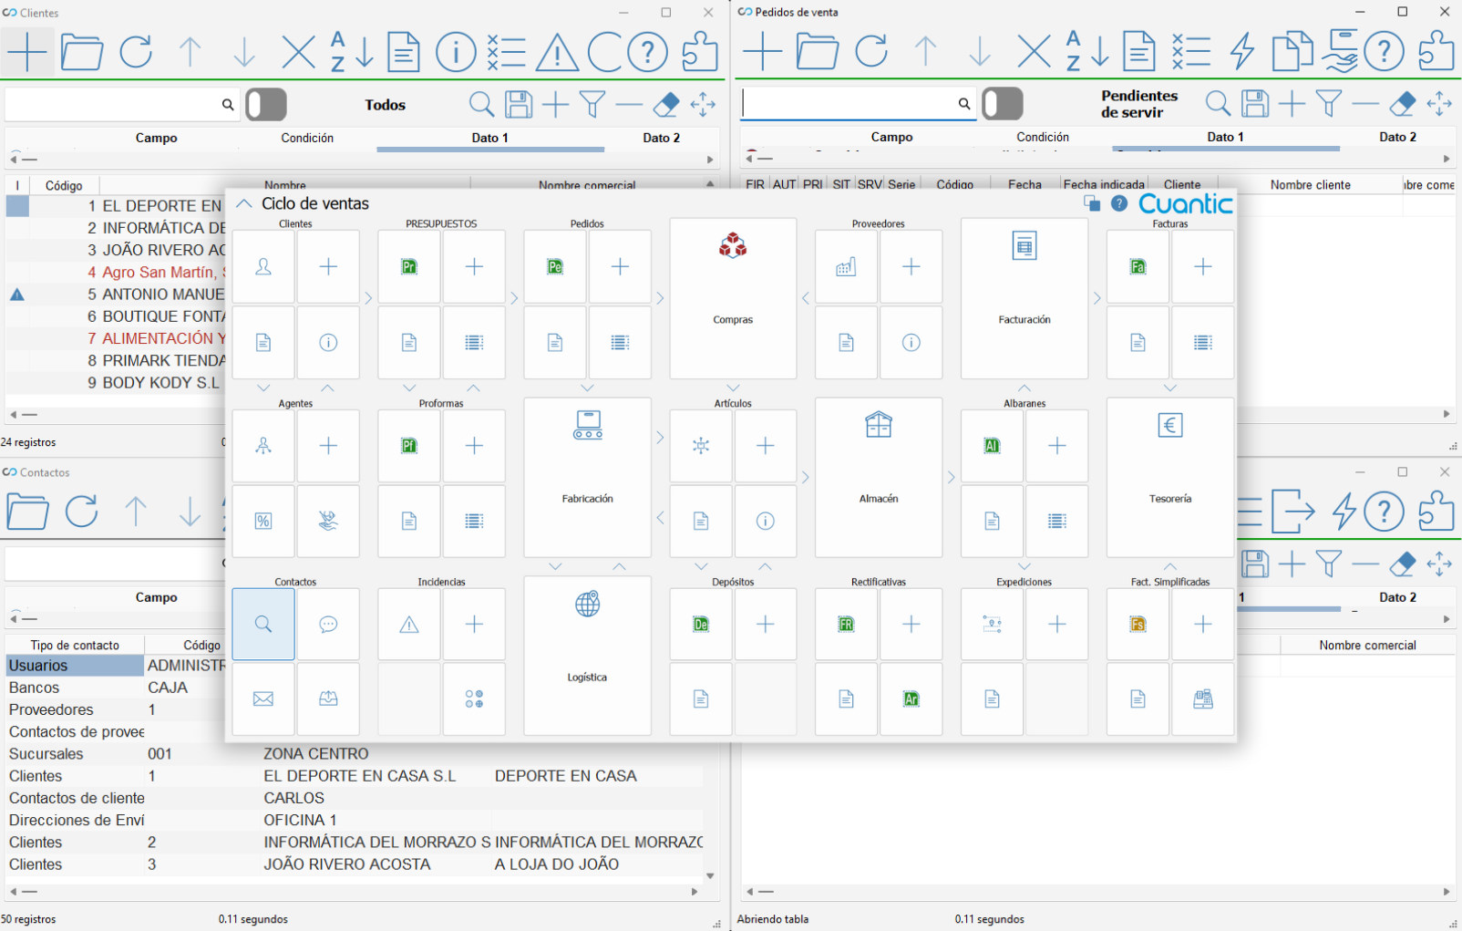This screenshot has height=931, width=1462.
Task: Open the Facturación module tile
Action: tap(1024, 298)
